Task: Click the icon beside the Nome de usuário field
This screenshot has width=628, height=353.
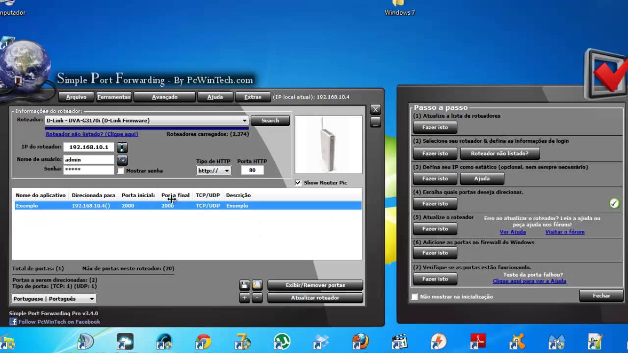Action: 122,160
